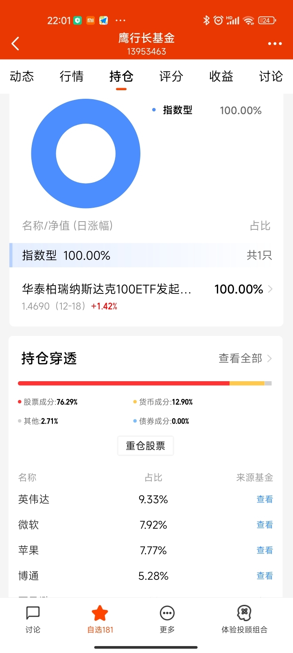Switch to the 收益 tab
293x653 pixels.
[x=221, y=76]
